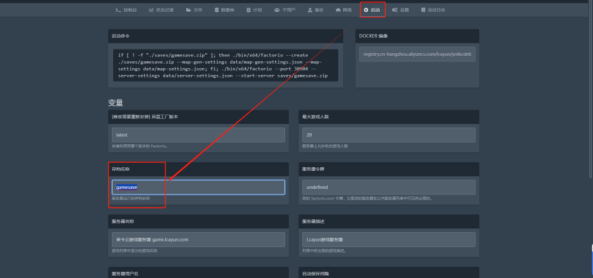This screenshot has width=593, height=278.
Task: Focus the 异星工厂版本 field containing latest
Action: (198, 134)
